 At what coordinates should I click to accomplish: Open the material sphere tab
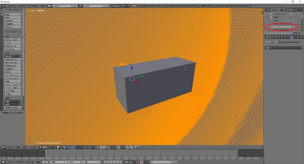[x=298, y=37]
